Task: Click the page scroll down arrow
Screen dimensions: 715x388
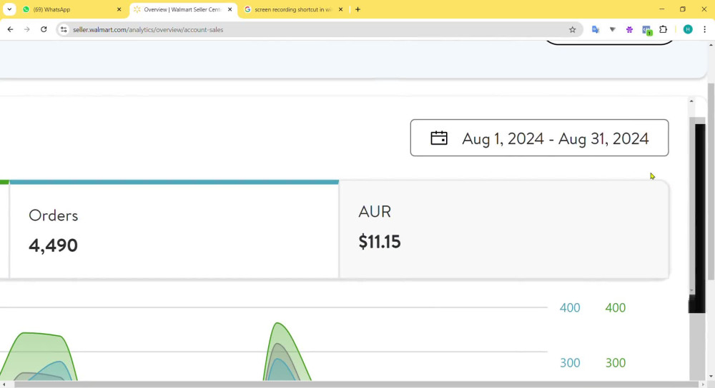Action: (x=711, y=377)
